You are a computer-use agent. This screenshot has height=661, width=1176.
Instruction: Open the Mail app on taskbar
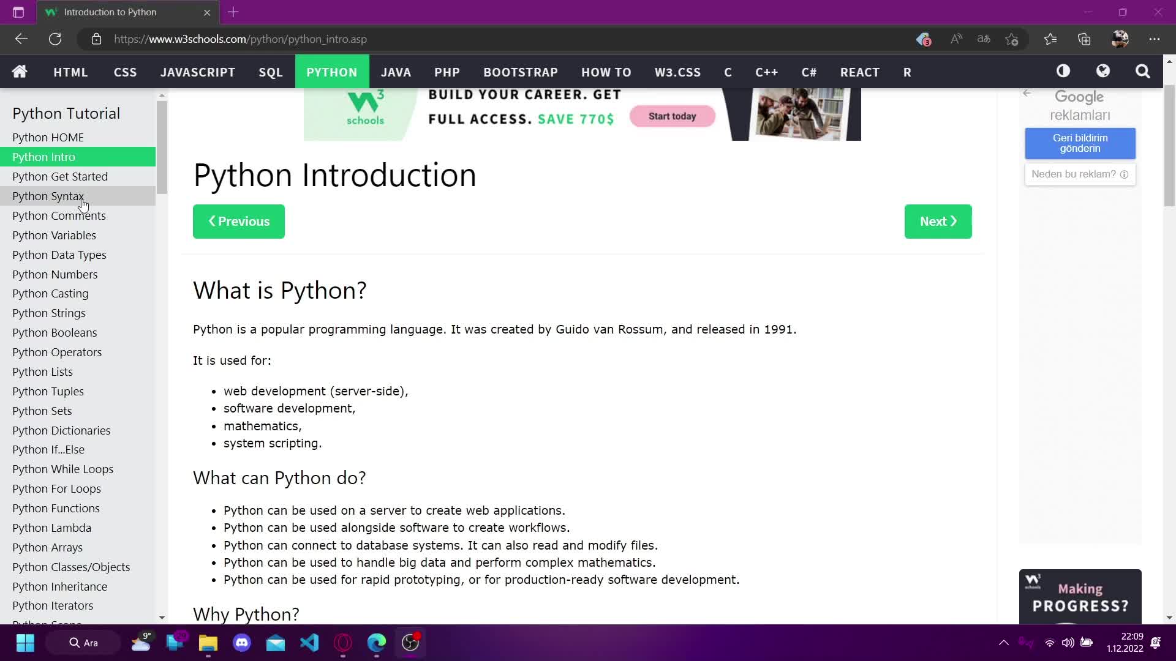coord(276,643)
